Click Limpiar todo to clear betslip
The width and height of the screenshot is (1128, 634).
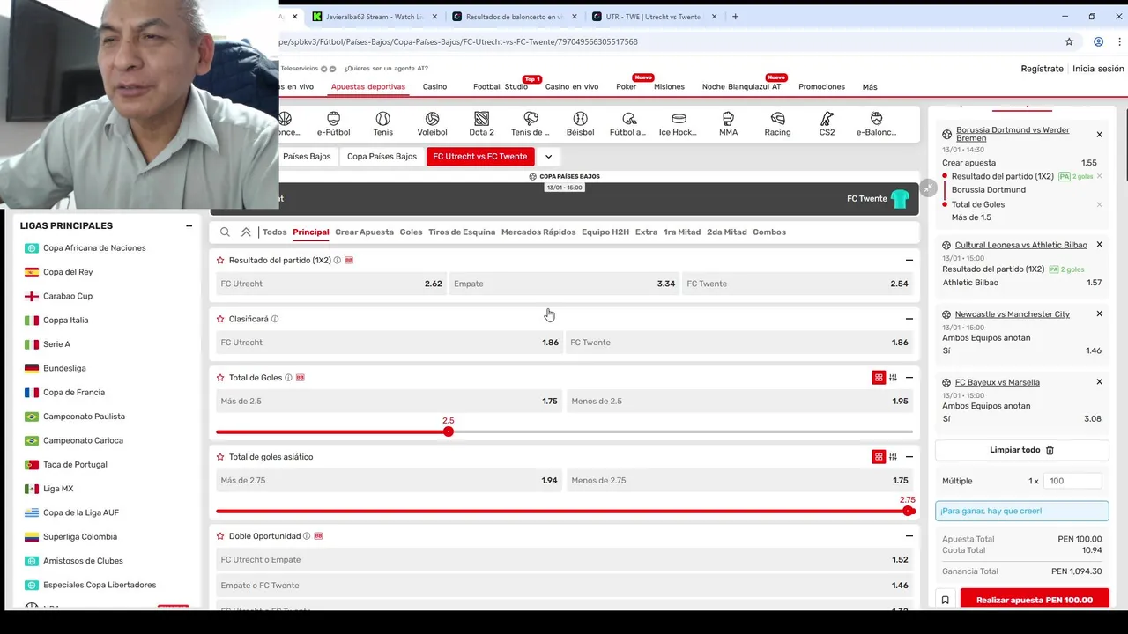(1021, 450)
